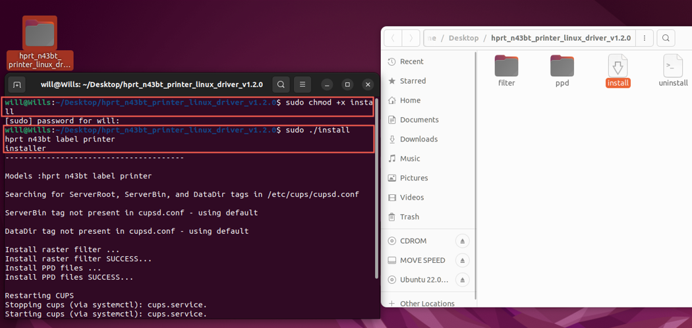The image size is (692, 328).
Task: Select MOVE SPEED drive in sidebar
Action: point(417,261)
